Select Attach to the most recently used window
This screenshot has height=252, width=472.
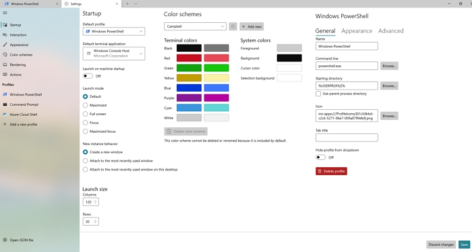86,161
